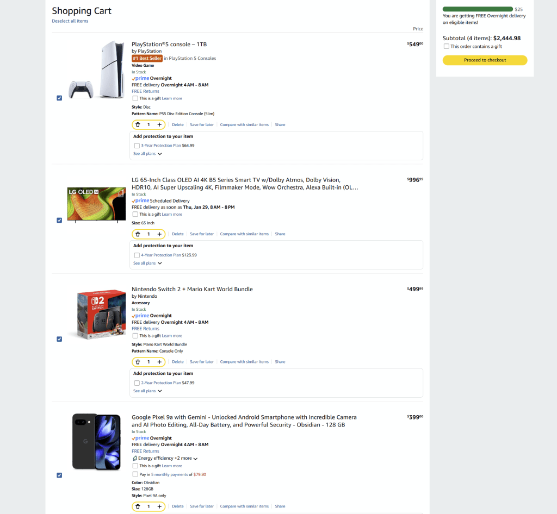Expand Energy efficiency +2 more dropdown
Screen dimensions: 557x514
click(195, 459)
